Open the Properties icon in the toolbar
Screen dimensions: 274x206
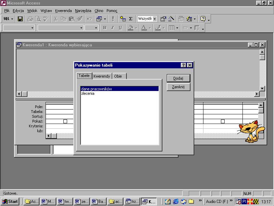pos(163,19)
